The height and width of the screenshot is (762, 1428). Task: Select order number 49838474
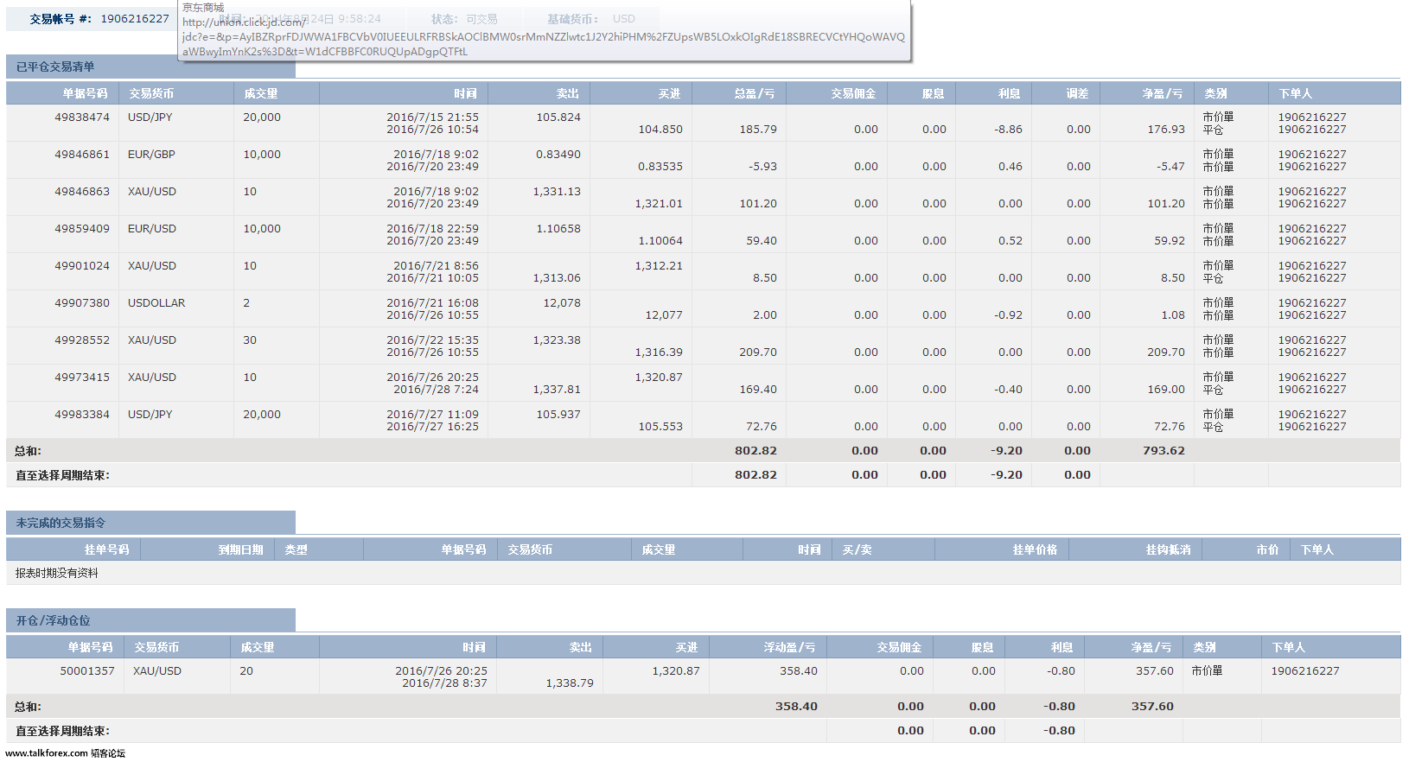pos(82,117)
